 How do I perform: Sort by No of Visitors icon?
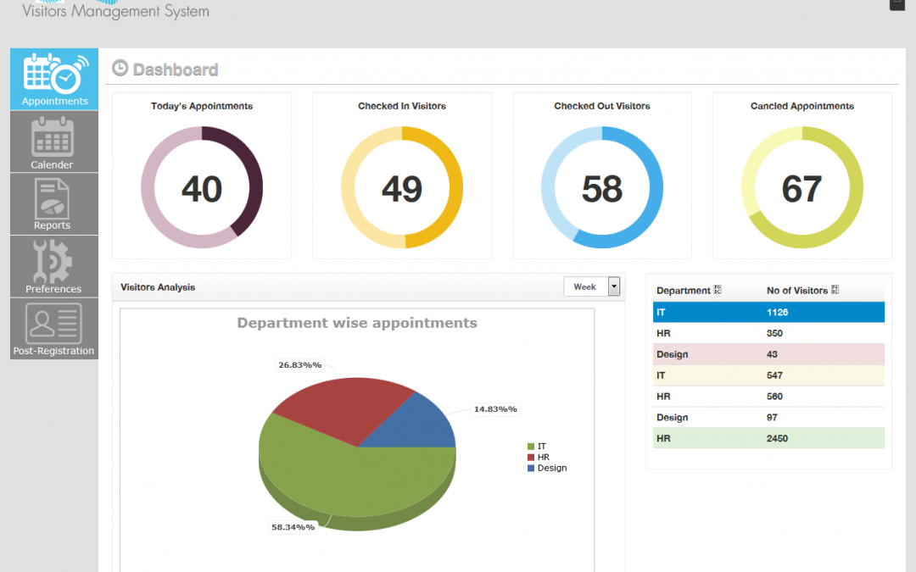coord(835,290)
